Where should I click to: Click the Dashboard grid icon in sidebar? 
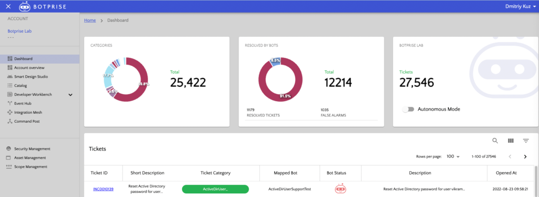(10, 59)
